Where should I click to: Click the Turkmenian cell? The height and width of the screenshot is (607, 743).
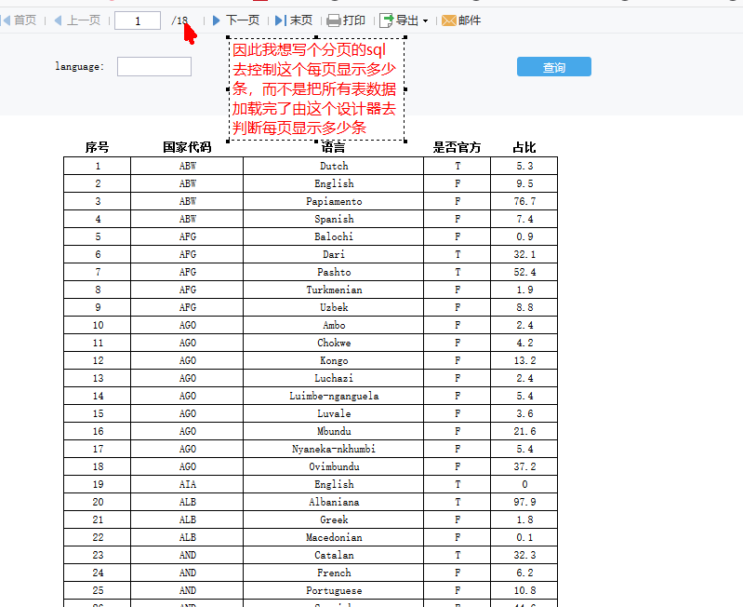[334, 290]
